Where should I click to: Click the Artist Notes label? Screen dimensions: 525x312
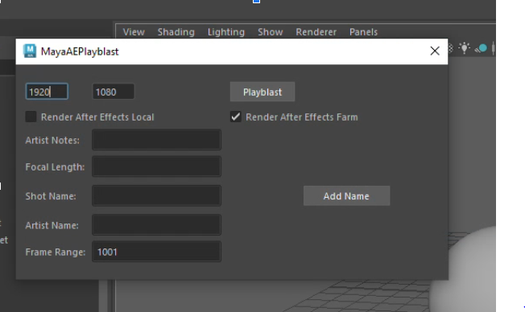52,141
